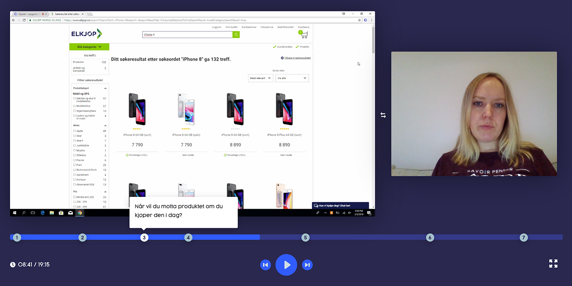This screenshot has width=572, height=286.
Task: Click the clock icon beside 08:41
Action: 13,265
